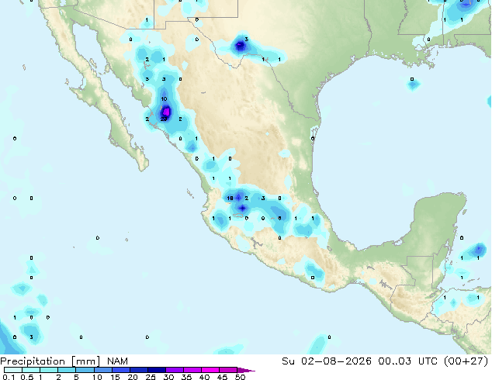Click the '18' precipitation value on map
This screenshot has width=492, height=380.
pos(230,199)
